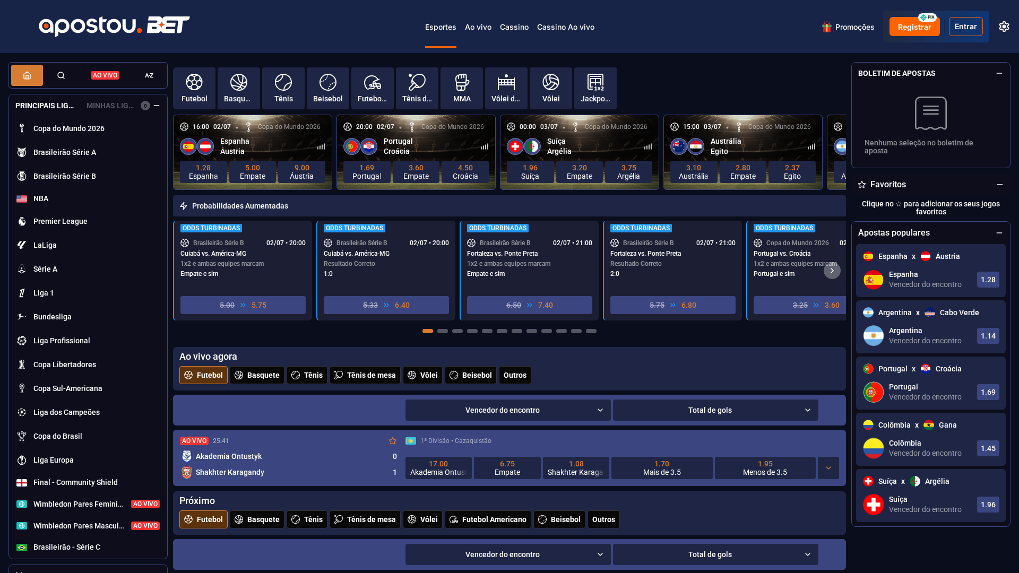The width and height of the screenshot is (1019, 573).
Task: Open Brasileirão Série A league row
Action: tap(88, 152)
